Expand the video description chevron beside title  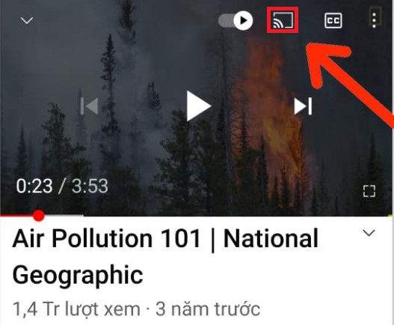(x=369, y=233)
